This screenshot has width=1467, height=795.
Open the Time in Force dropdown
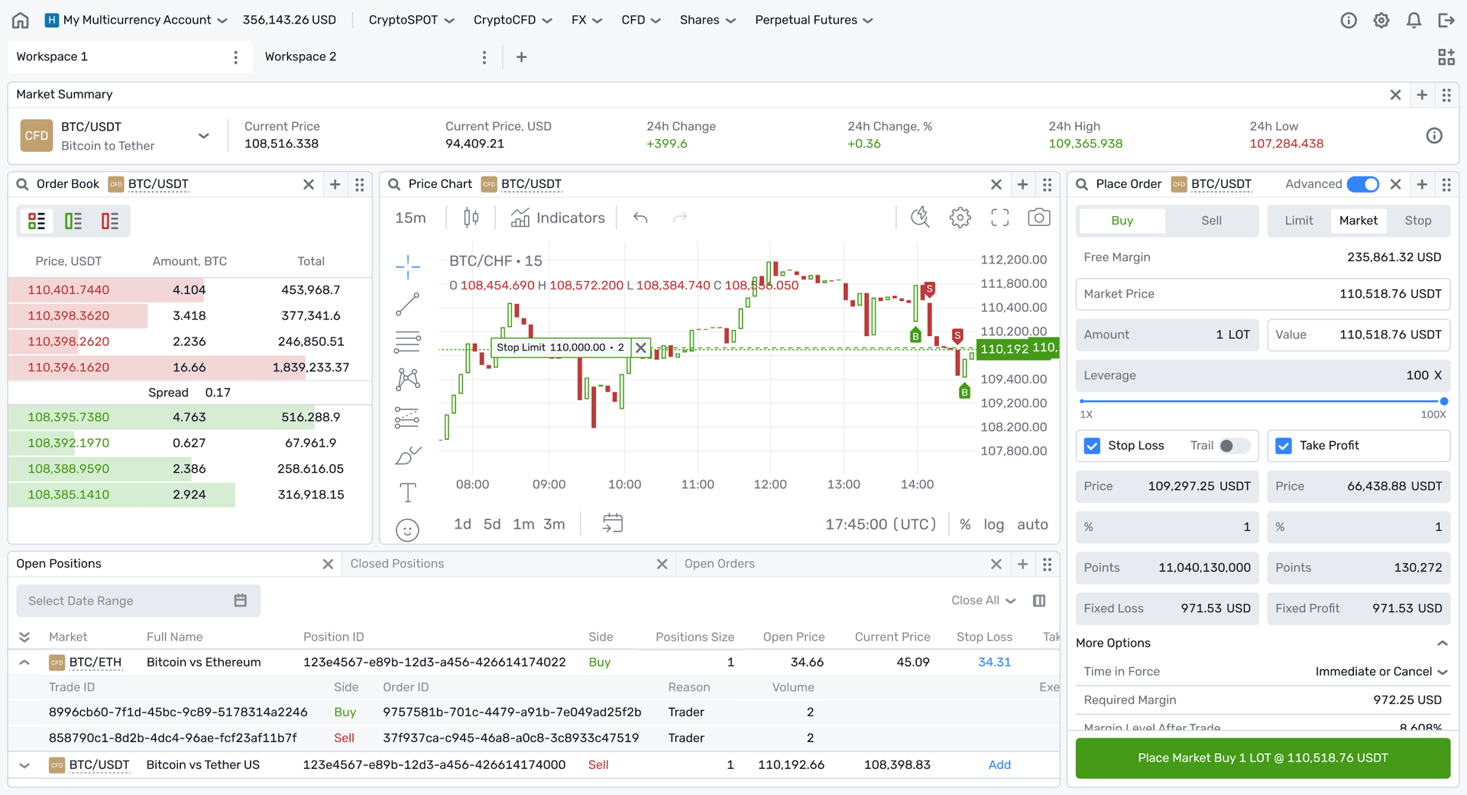[x=1379, y=671]
